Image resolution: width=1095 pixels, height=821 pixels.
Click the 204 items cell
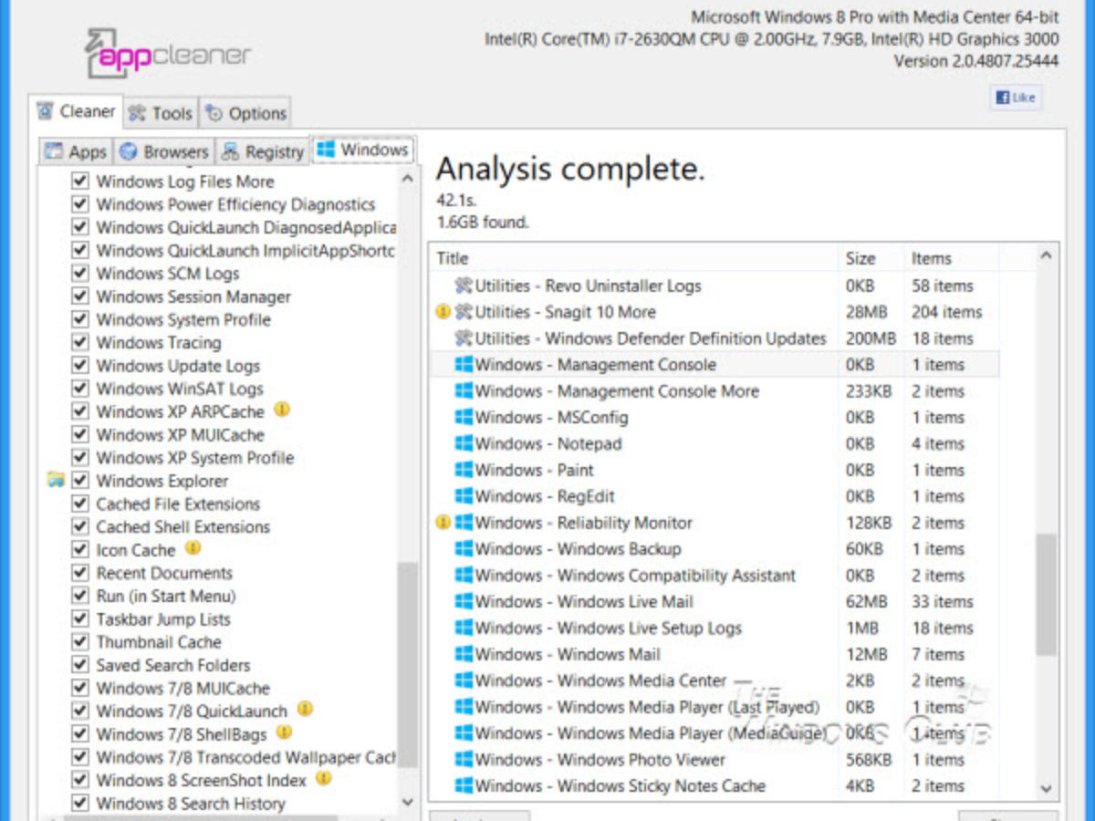click(x=946, y=312)
